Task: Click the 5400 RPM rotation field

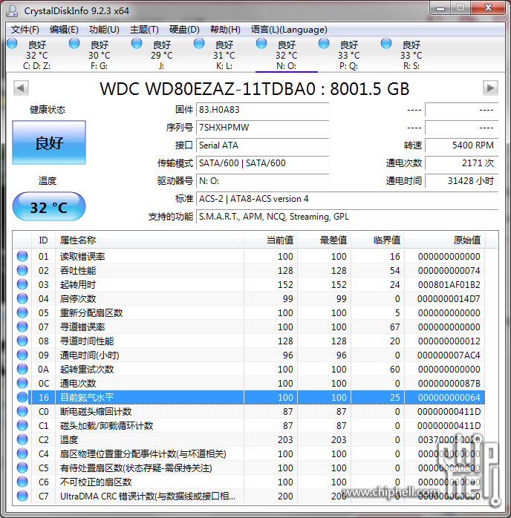Action: (462, 145)
